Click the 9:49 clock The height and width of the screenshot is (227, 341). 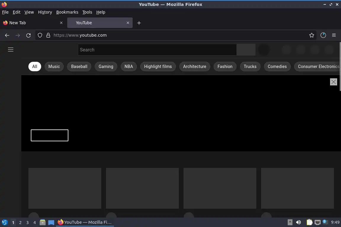click(x=335, y=222)
